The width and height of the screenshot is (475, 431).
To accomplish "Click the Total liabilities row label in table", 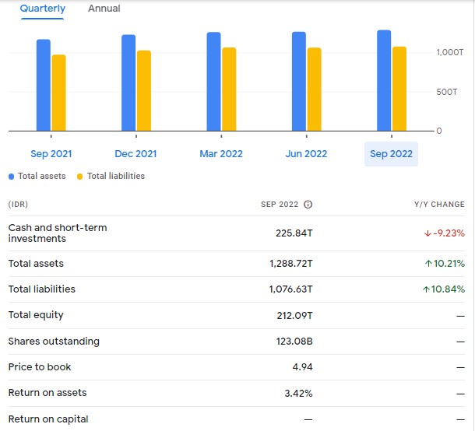I will pyautogui.click(x=41, y=289).
